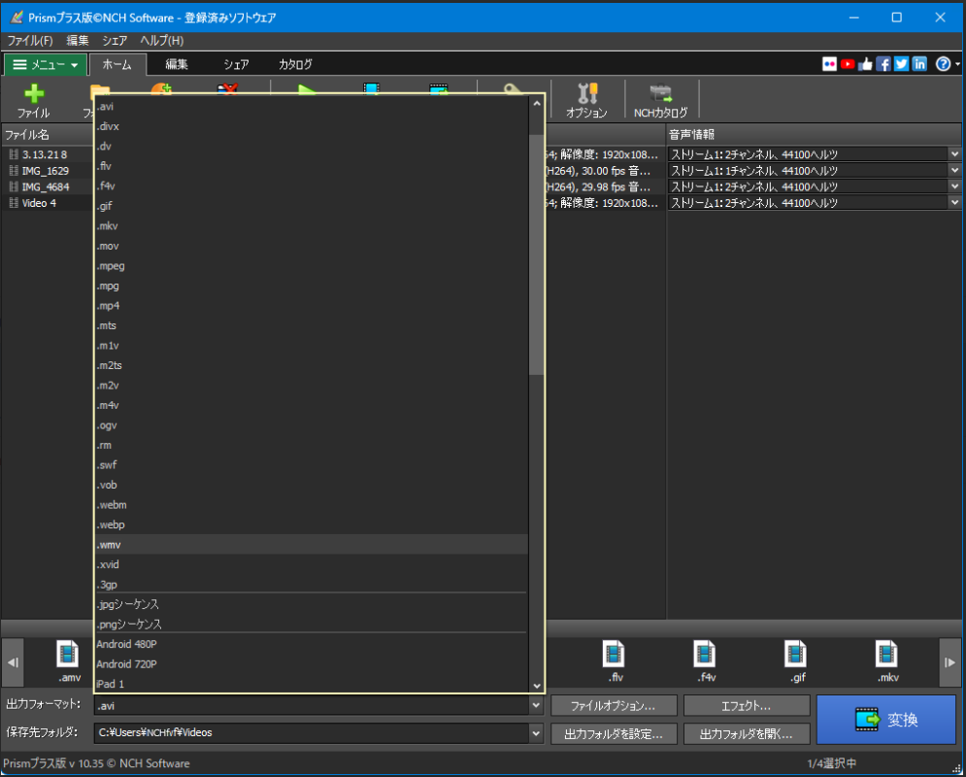This screenshot has width=966, height=777.
Task: Open the 編集 menu in menu bar
Action: 78,41
